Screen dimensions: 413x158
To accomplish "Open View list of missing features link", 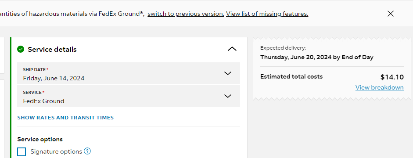I will 267,14.
